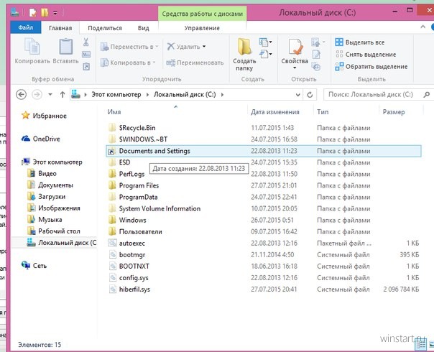Click the search magnifier icon
434x352 pixels.
point(427,95)
